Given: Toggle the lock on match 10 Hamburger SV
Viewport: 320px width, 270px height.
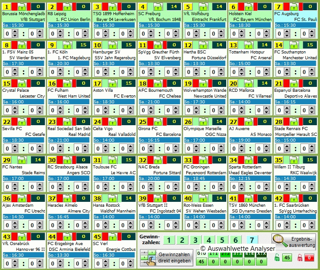Looking at the screenshot, I should pyautogui.click(x=112, y=45).
